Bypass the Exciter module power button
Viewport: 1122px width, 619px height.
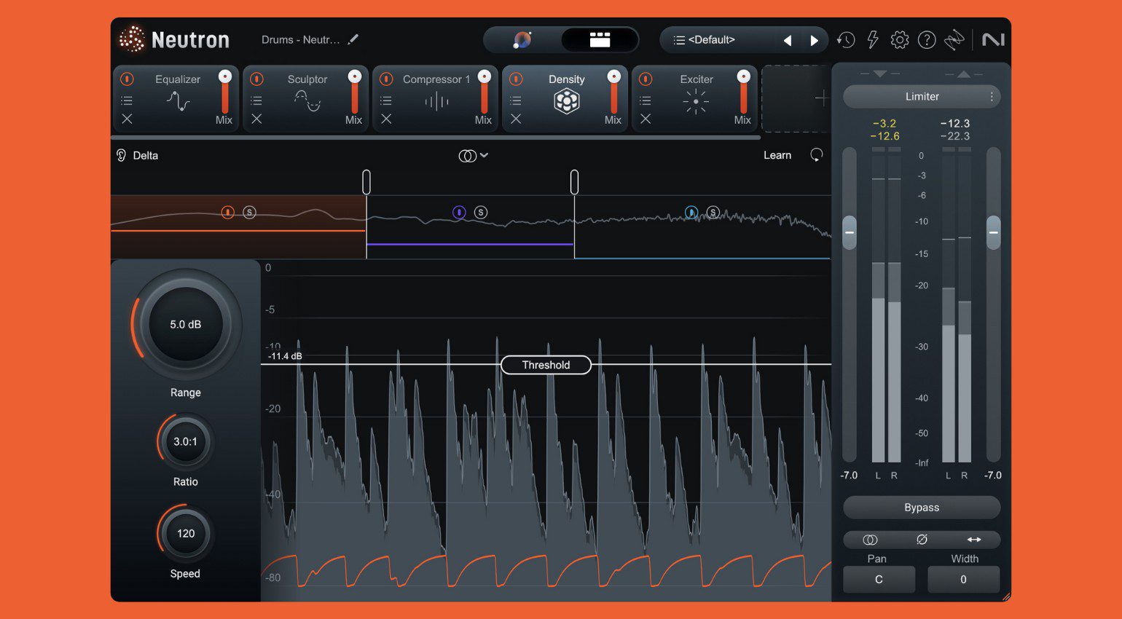(x=646, y=79)
